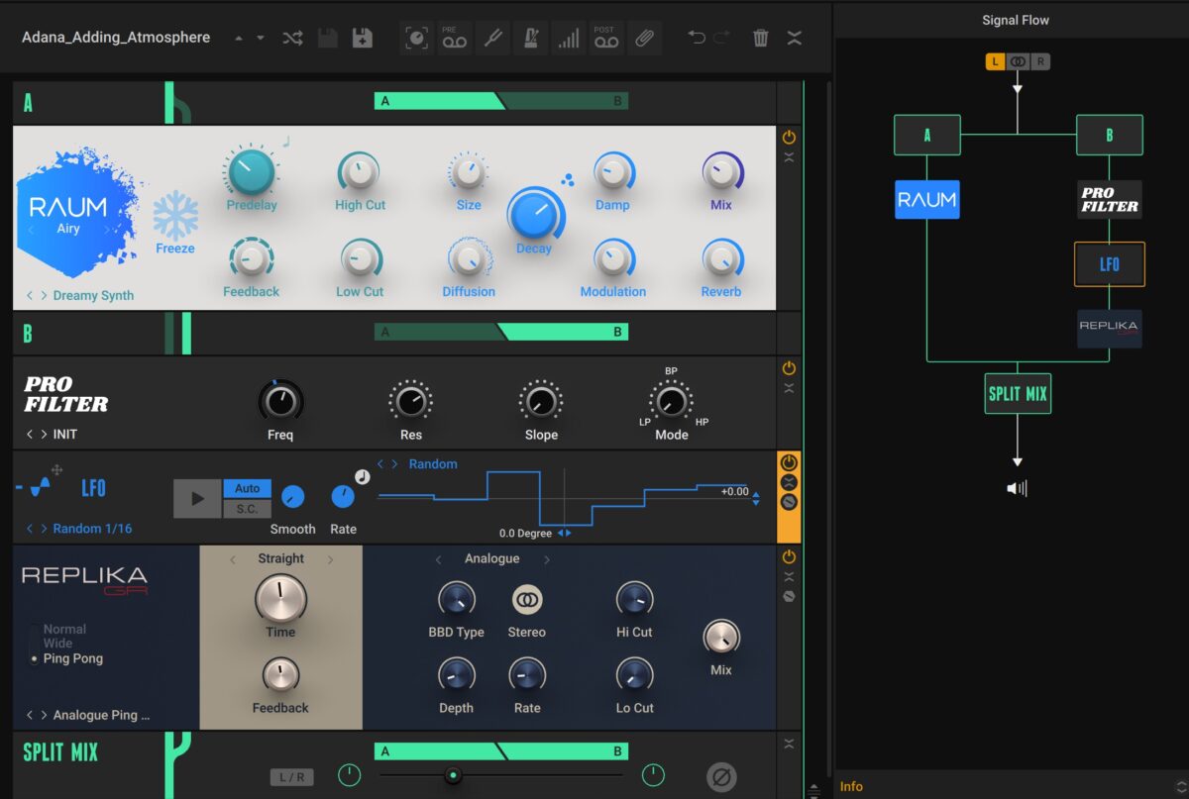
Task: Select Normal mode in Replika
Action: pyautogui.click(x=64, y=629)
